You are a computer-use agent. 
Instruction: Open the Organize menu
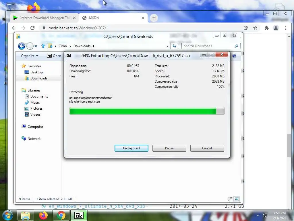(x=30, y=56)
